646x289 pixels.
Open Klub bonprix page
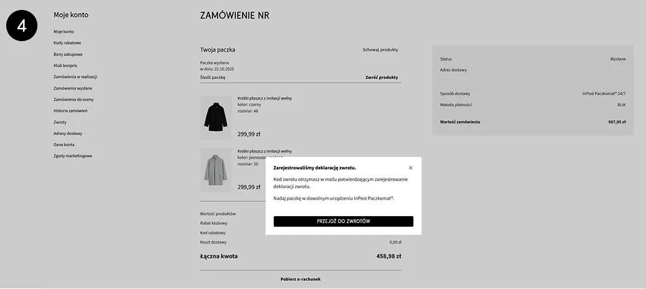pyautogui.click(x=65, y=65)
